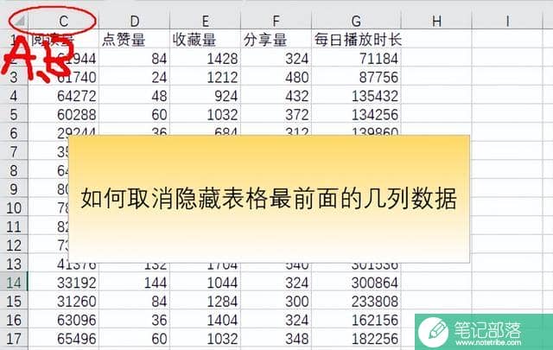Select column D header

[x=135, y=21]
